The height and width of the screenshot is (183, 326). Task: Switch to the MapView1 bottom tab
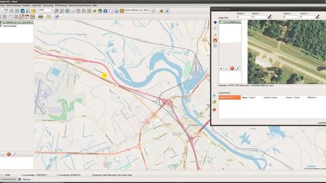25,179
